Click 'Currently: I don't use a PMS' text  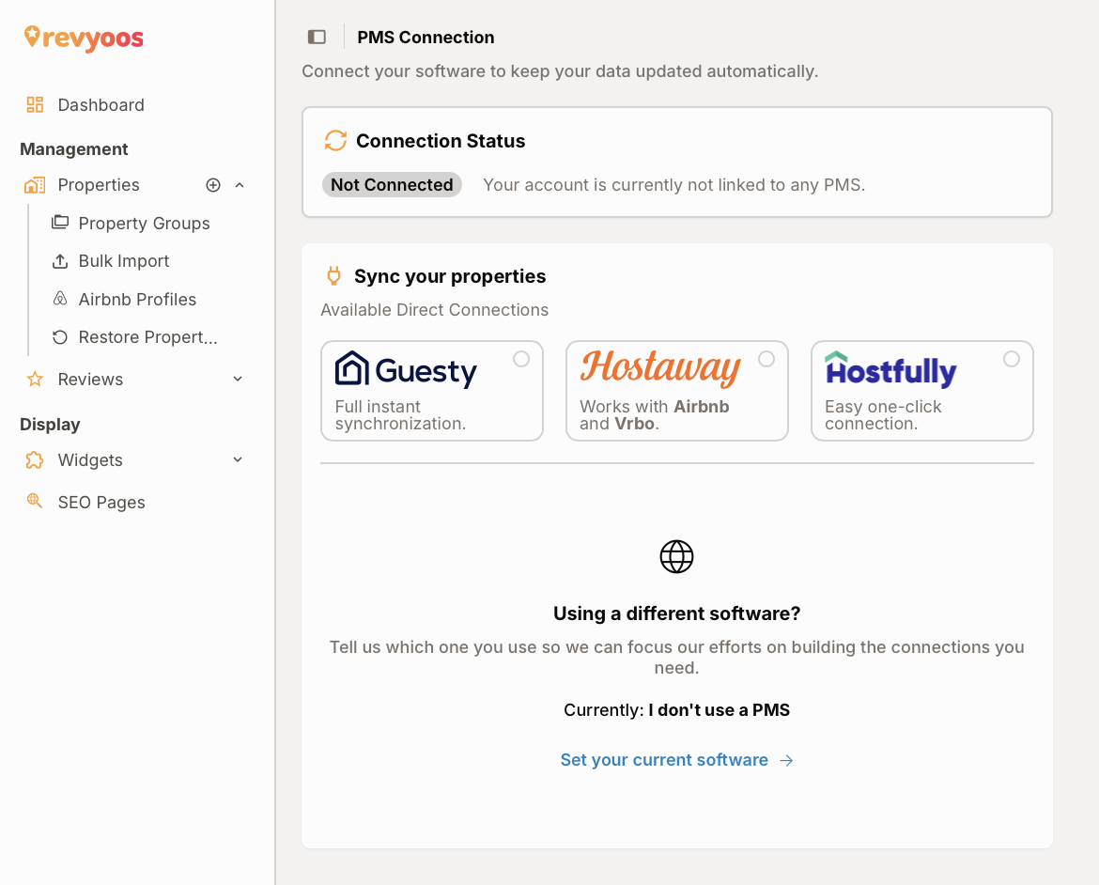[x=676, y=709]
